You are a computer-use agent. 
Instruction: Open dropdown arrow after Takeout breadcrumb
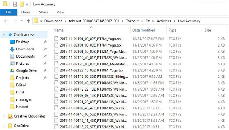click(x=142, y=21)
